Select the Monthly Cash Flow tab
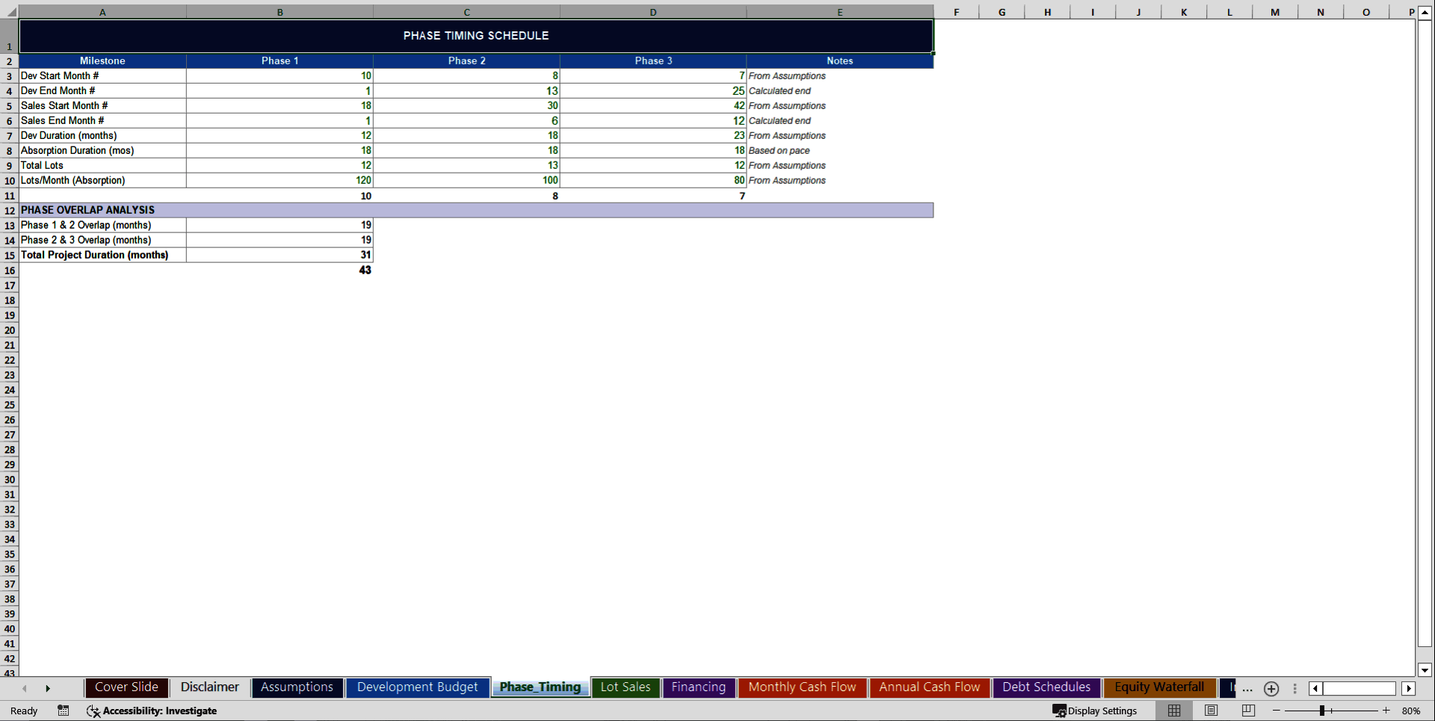 801,687
